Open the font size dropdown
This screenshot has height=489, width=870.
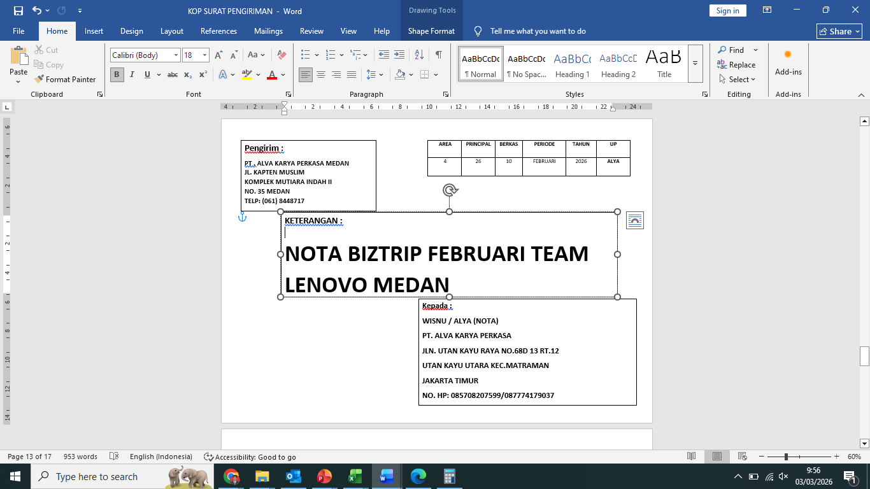tap(204, 55)
